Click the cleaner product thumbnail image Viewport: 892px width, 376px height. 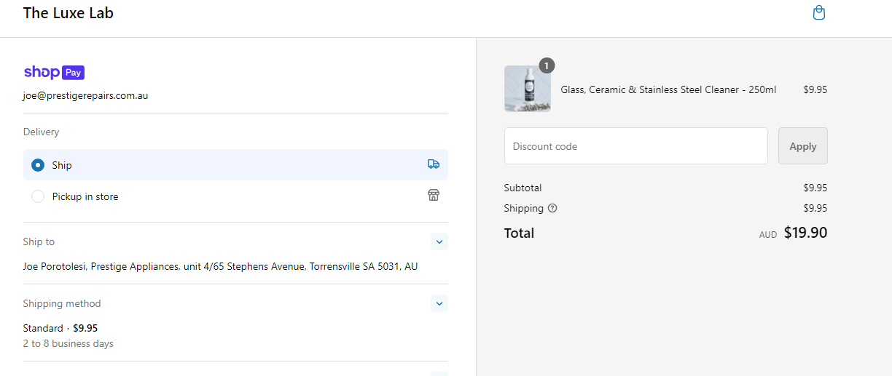point(527,89)
